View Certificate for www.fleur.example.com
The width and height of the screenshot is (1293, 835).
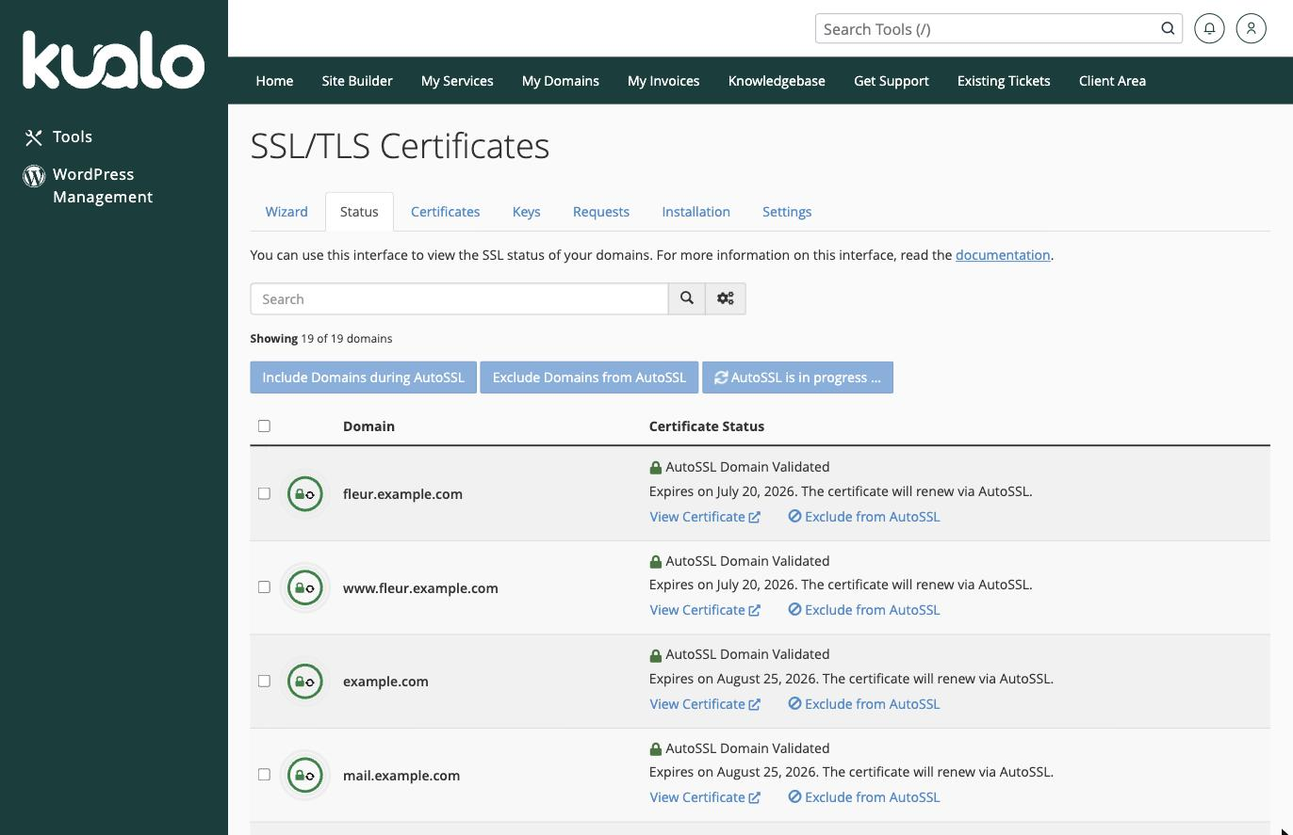[x=705, y=610]
